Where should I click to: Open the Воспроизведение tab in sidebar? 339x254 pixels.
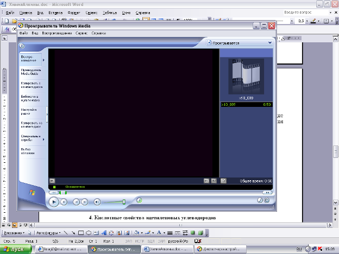point(30,59)
